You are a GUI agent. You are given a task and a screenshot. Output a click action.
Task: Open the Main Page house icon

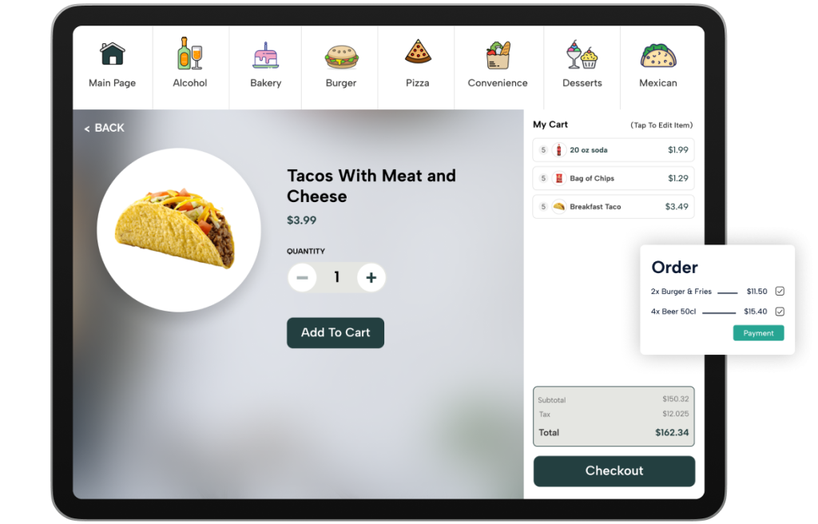[x=112, y=54]
